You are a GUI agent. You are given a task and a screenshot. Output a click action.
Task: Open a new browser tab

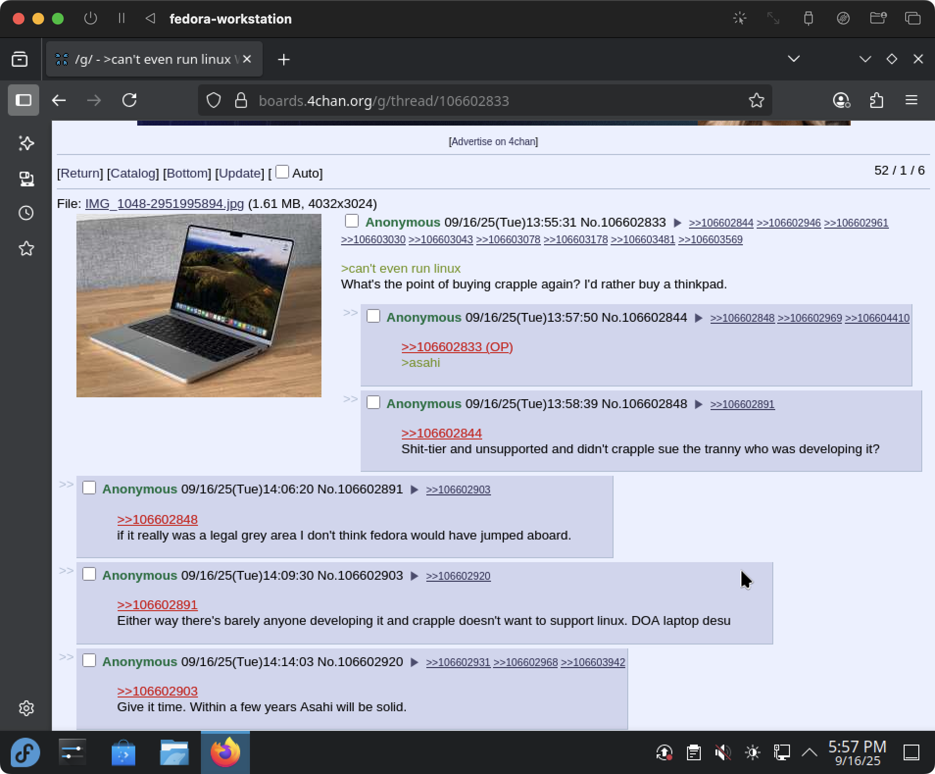click(284, 59)
